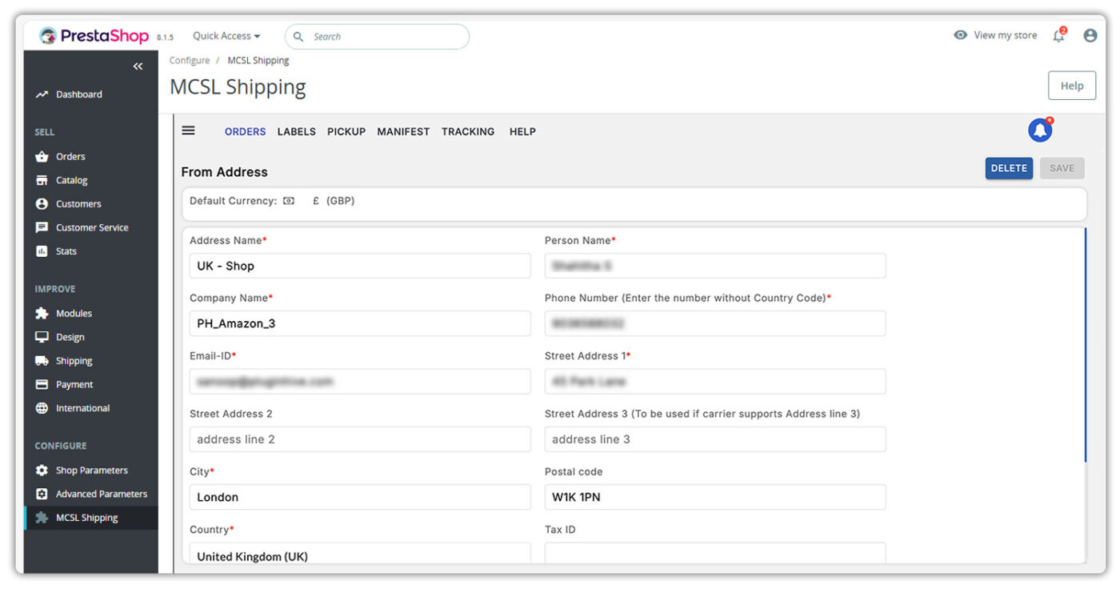The width and height of the screenshot is (1120, 589).
Task: Click the Street Address 2 field
Action: coord(360,439)
